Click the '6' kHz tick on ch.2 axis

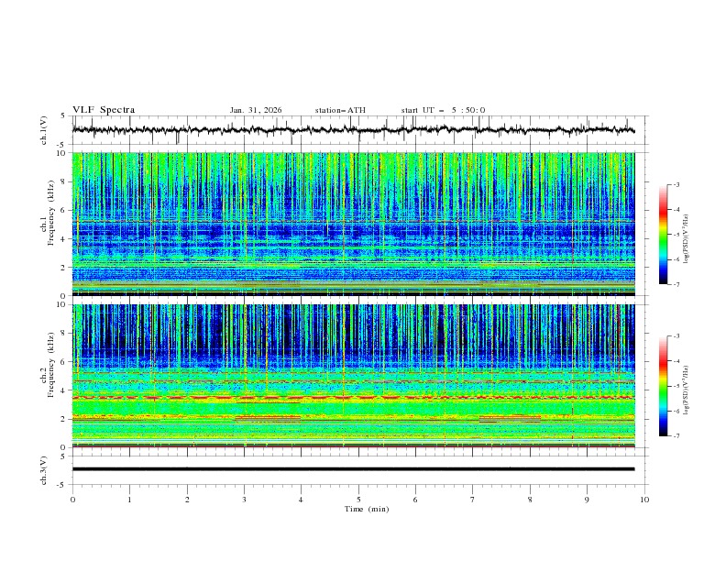(x=64, y=362)
